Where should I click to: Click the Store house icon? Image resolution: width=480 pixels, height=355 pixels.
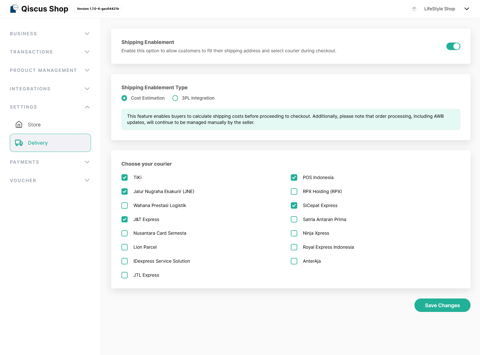click(x=19, y=124)
